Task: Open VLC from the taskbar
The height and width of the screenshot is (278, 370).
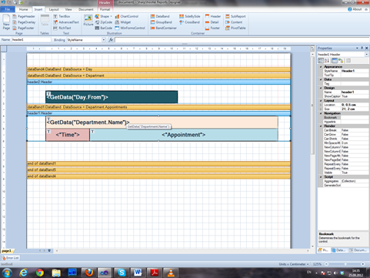Action: tap(171, 273)
